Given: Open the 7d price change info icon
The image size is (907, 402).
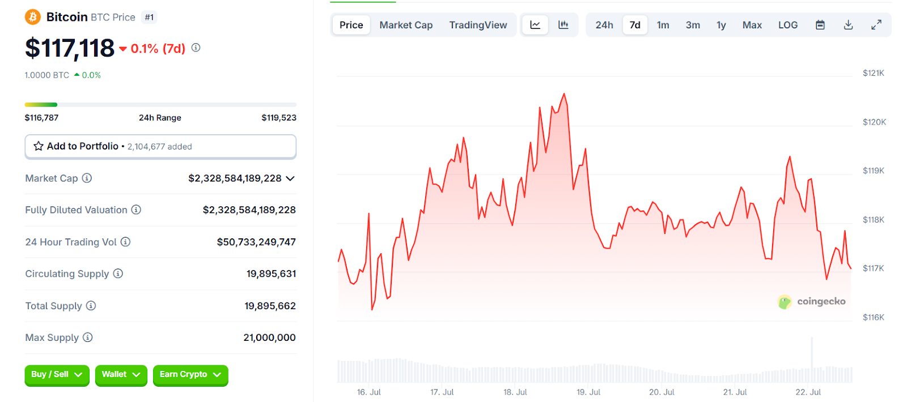Looking at the screenshot, I should [196, 48].
